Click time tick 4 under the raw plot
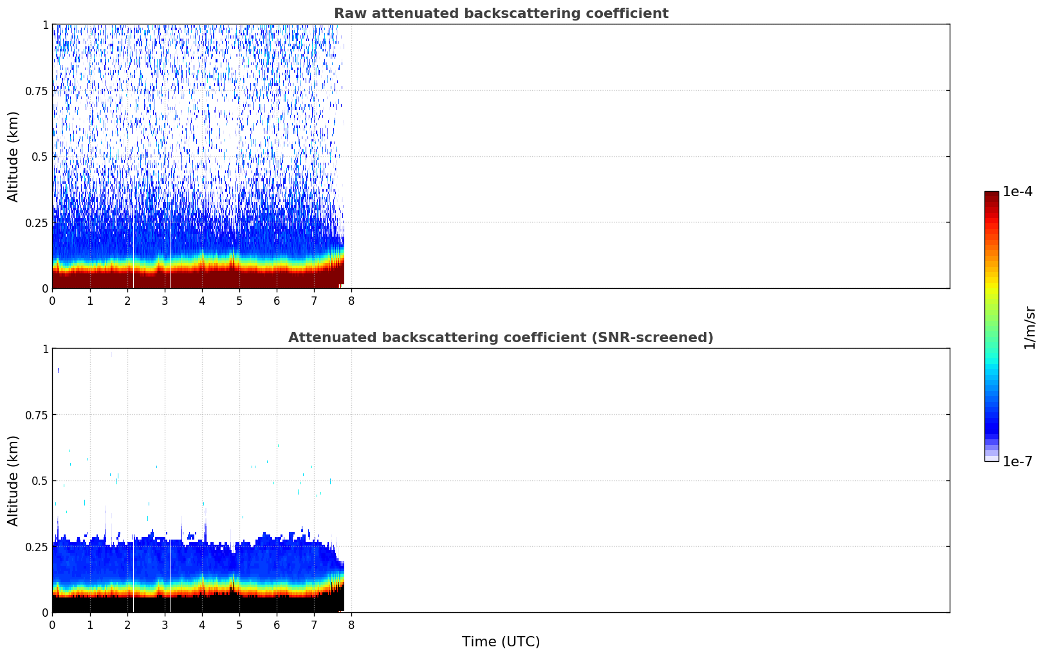 coord(202,300)
